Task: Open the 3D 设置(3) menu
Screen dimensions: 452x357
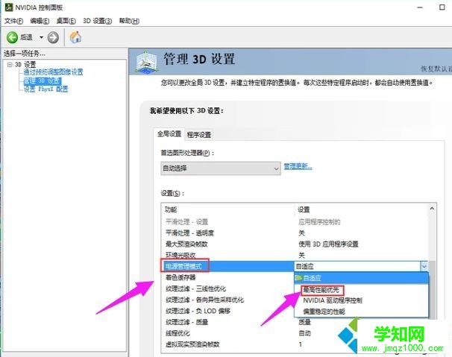Action: tap(98, 21)
